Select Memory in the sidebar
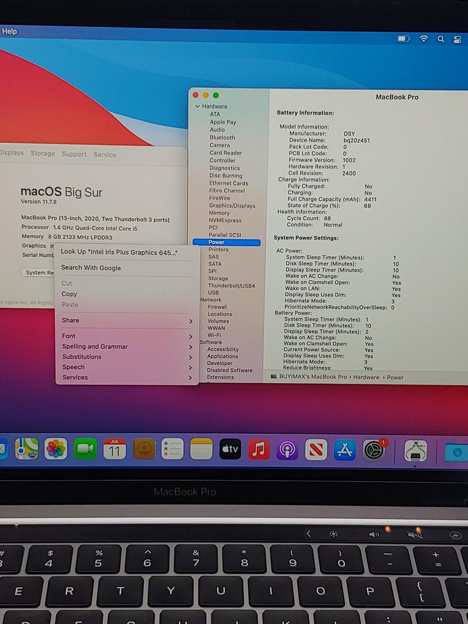This screenshot has width=468, height=624. (220, 213)
